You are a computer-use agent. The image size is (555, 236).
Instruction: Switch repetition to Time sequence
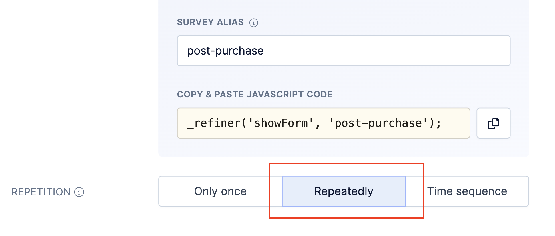pyautogui.click(x=467, y=191)
